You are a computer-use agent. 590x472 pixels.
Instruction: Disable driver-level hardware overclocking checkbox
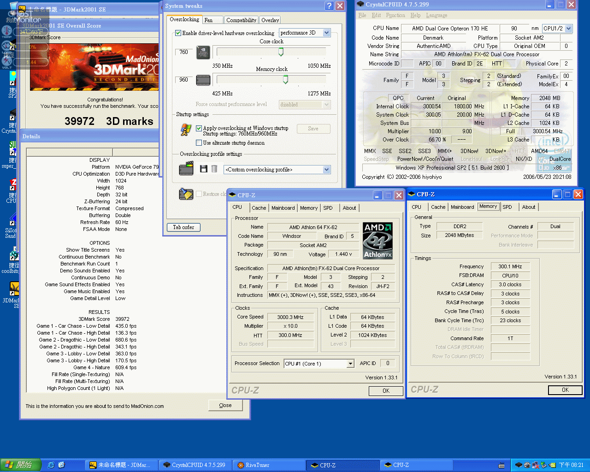click(178, 33)
